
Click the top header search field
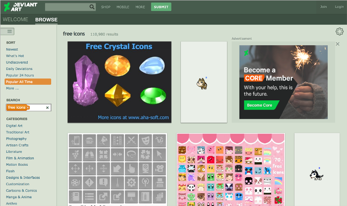67,7
